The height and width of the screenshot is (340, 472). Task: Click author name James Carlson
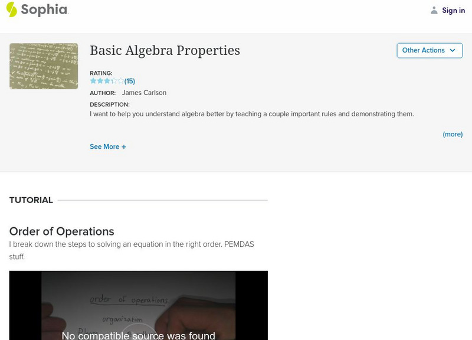(x=144, y=93)
